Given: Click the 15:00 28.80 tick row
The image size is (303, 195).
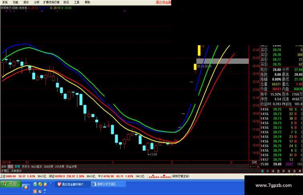Looking at the screenshot, I should tap(281, 164).
